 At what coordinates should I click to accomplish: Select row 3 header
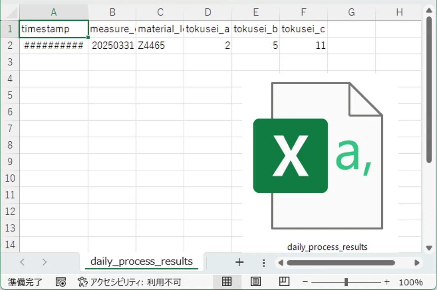click(x=10, y=62)
